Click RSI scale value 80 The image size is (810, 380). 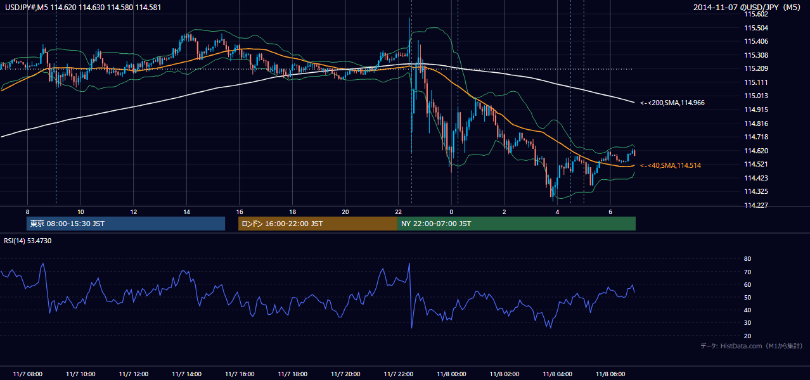click(747, 259)
